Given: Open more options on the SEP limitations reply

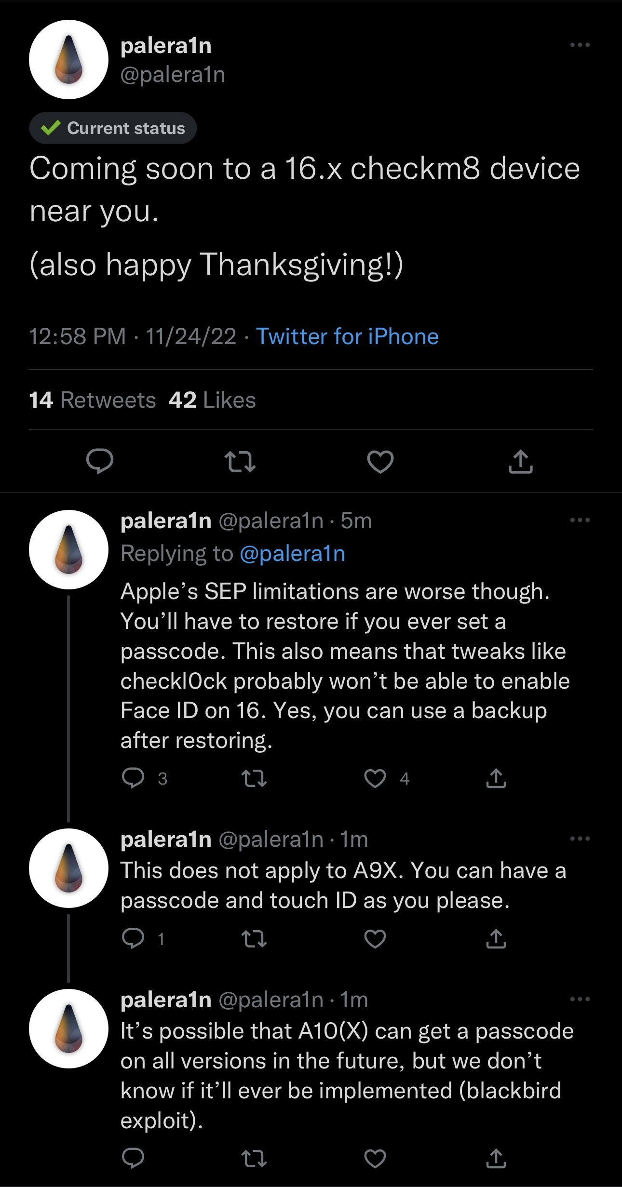Looking at the screenshot, I should [580, 519].
